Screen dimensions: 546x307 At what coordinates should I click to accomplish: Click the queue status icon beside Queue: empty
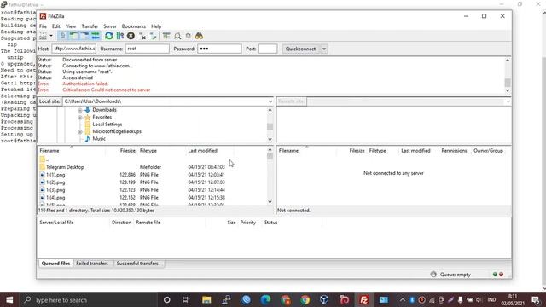[x=433, y=275]
